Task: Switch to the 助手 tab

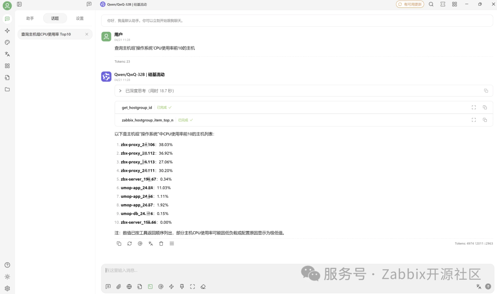Action: coord(30,18)
